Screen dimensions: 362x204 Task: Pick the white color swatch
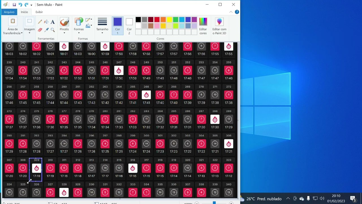138,26
